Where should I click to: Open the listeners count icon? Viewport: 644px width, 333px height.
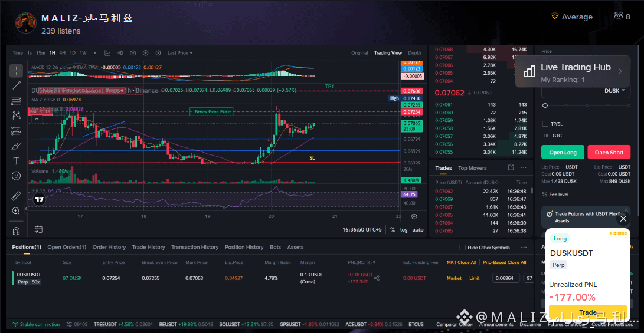[618, 17]
